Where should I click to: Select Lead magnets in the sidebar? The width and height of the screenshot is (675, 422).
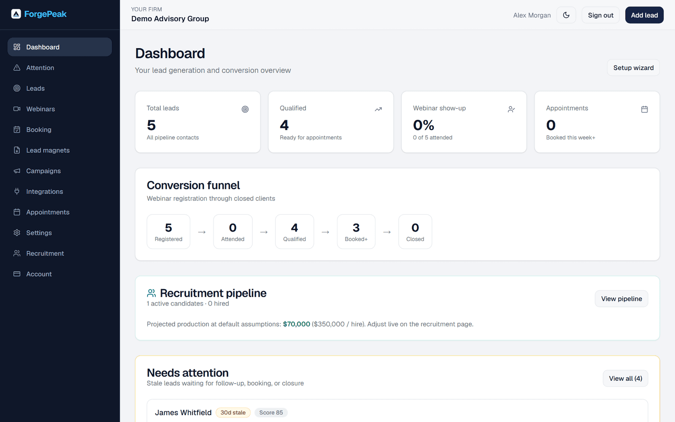coord(59,150)
